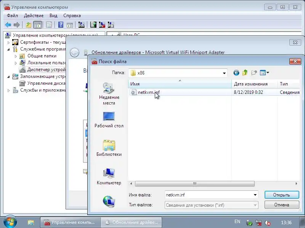
Task: Open the Справка menu
Action: coord(72,16)
